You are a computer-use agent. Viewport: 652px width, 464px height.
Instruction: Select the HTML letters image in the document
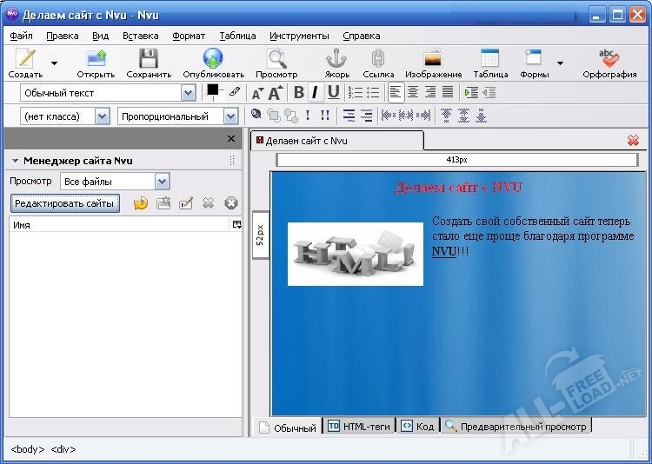point(355,254)
